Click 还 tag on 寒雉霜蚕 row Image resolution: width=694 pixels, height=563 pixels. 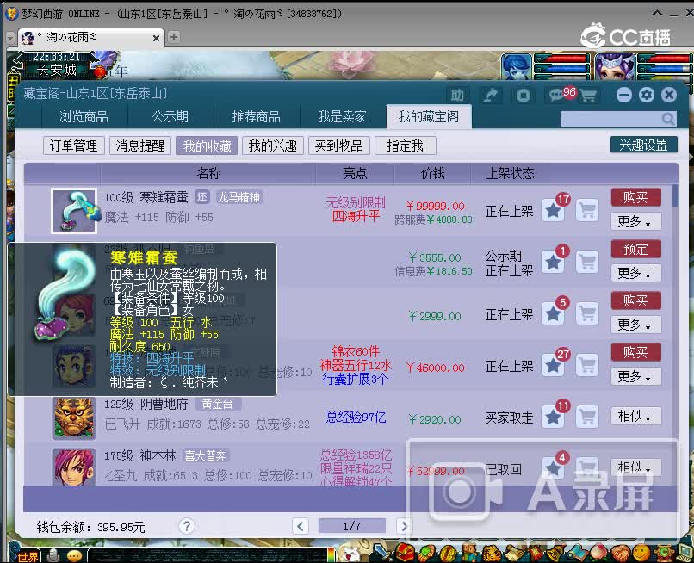201,197
